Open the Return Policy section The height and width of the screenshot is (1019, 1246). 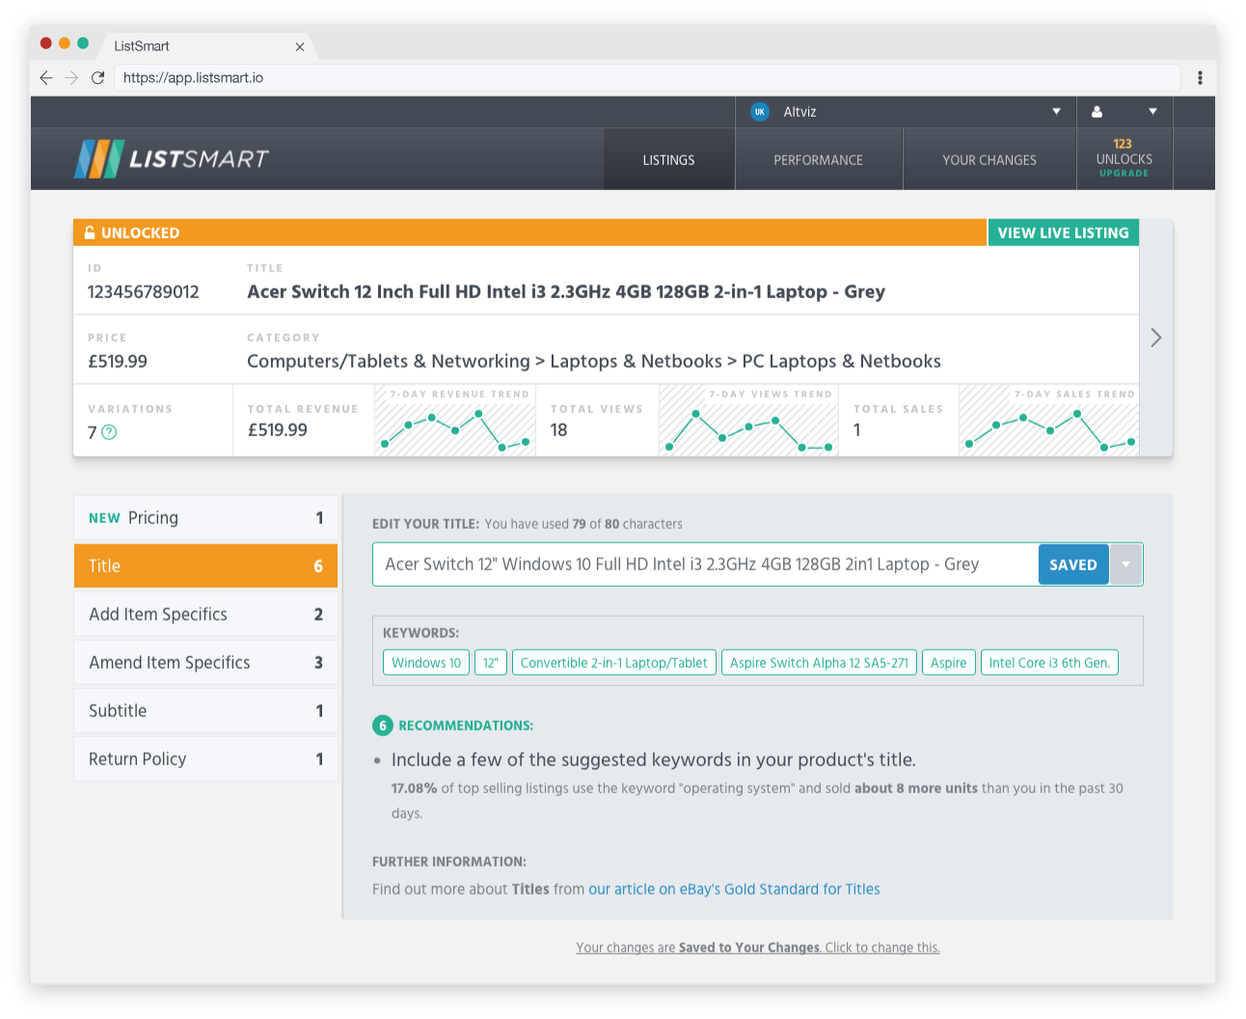205,759
